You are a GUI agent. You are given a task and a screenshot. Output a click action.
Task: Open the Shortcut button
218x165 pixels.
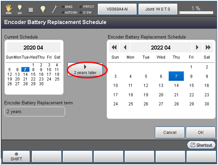click(201, 145)
